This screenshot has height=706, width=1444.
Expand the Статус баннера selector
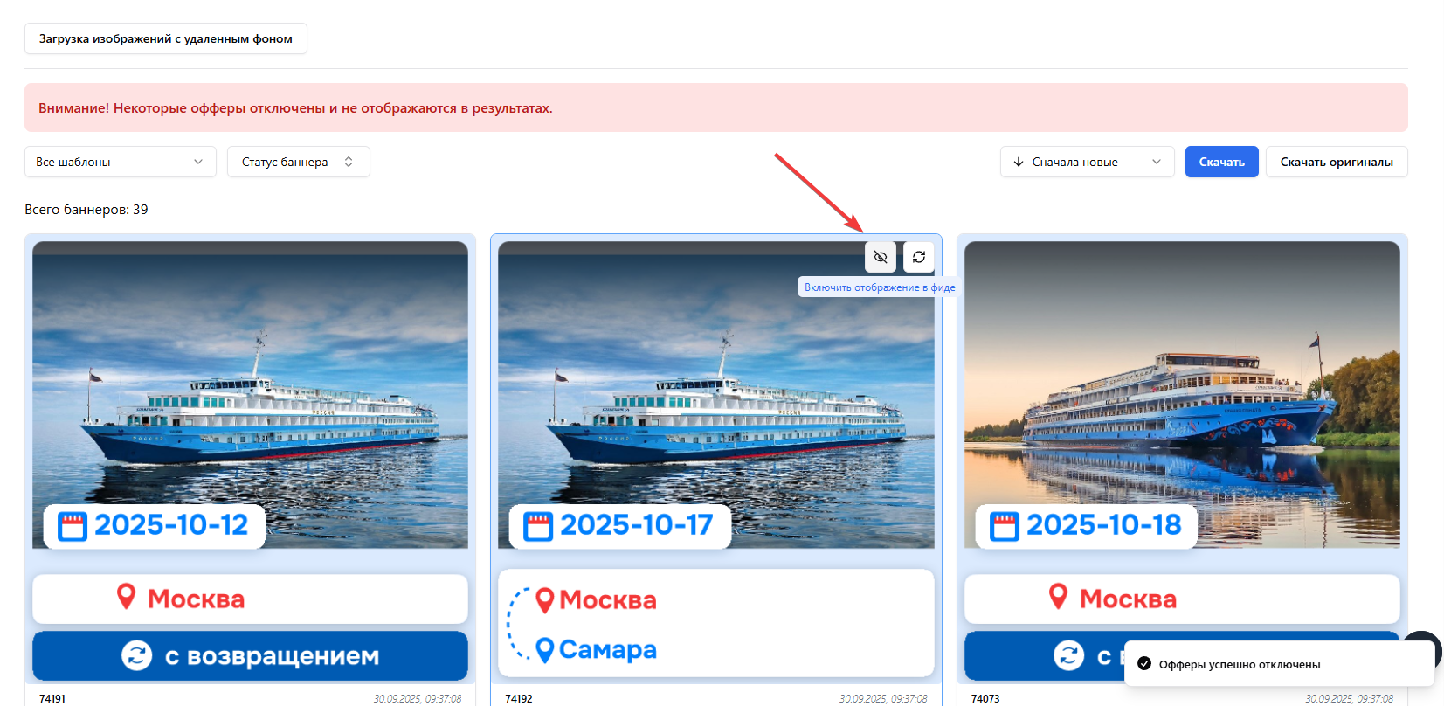(299, 162)
